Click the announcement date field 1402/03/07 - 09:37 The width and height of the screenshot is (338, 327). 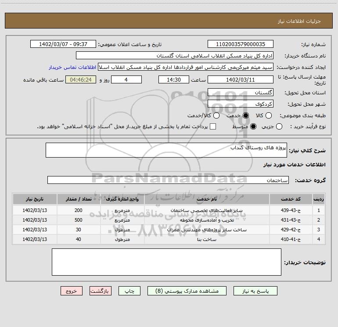pyautogui.click(x=63, y=44)
